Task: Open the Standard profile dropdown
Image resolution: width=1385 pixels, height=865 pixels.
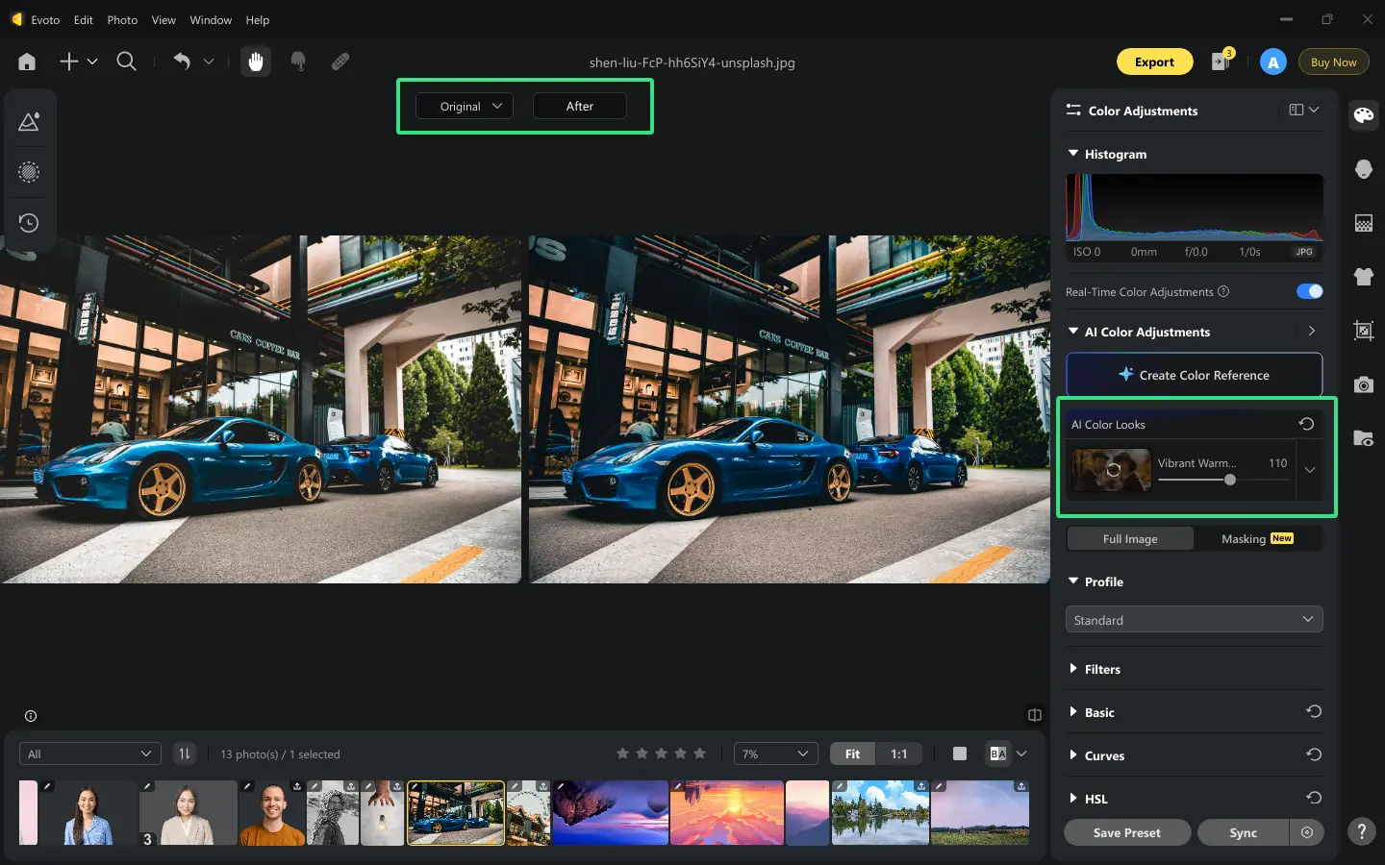Action: [x=1194, y=620]
